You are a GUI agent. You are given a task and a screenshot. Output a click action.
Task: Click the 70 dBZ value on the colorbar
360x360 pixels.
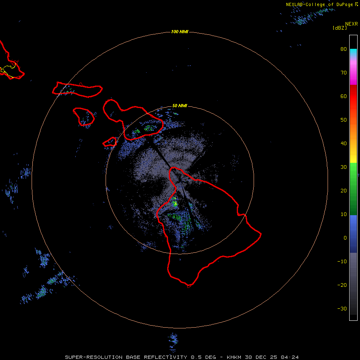click(344, 73)
